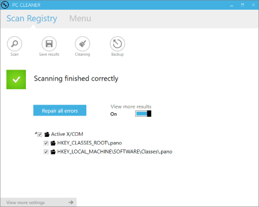Click the Cleaning label text

tap(82, 55)
